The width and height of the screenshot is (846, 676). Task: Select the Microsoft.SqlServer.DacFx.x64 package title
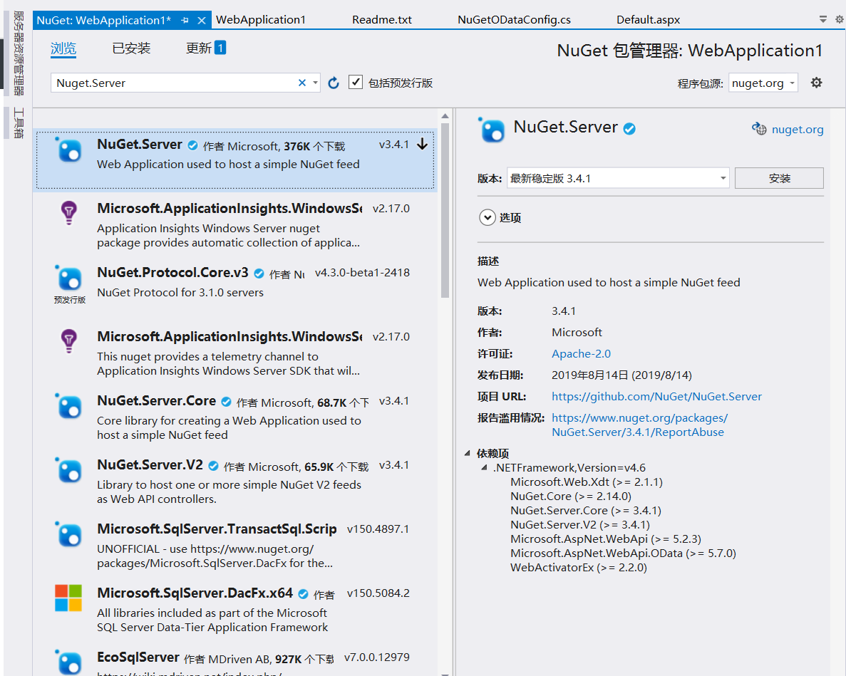tap(195, 593)
